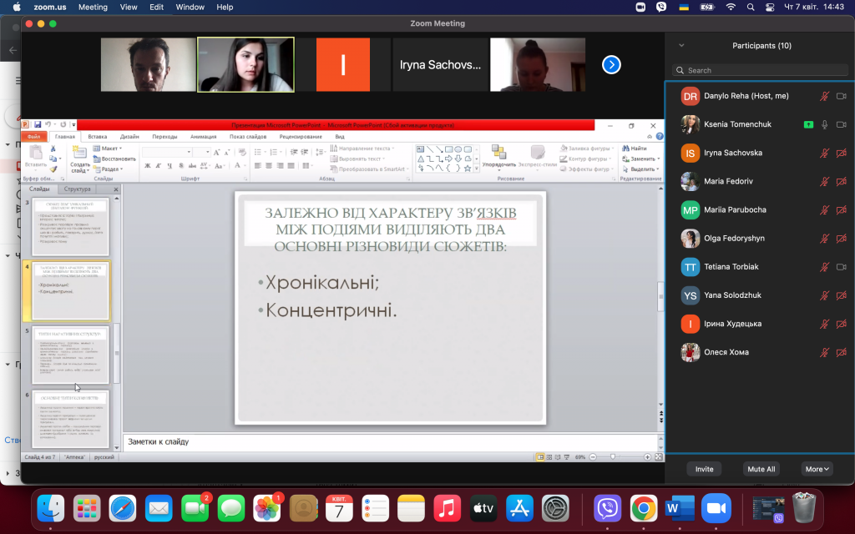Image resolution: width=855 pixels, height=534 pixels.
Task: Open the More dropdown in participants panel
Action: tap(817, 469)
